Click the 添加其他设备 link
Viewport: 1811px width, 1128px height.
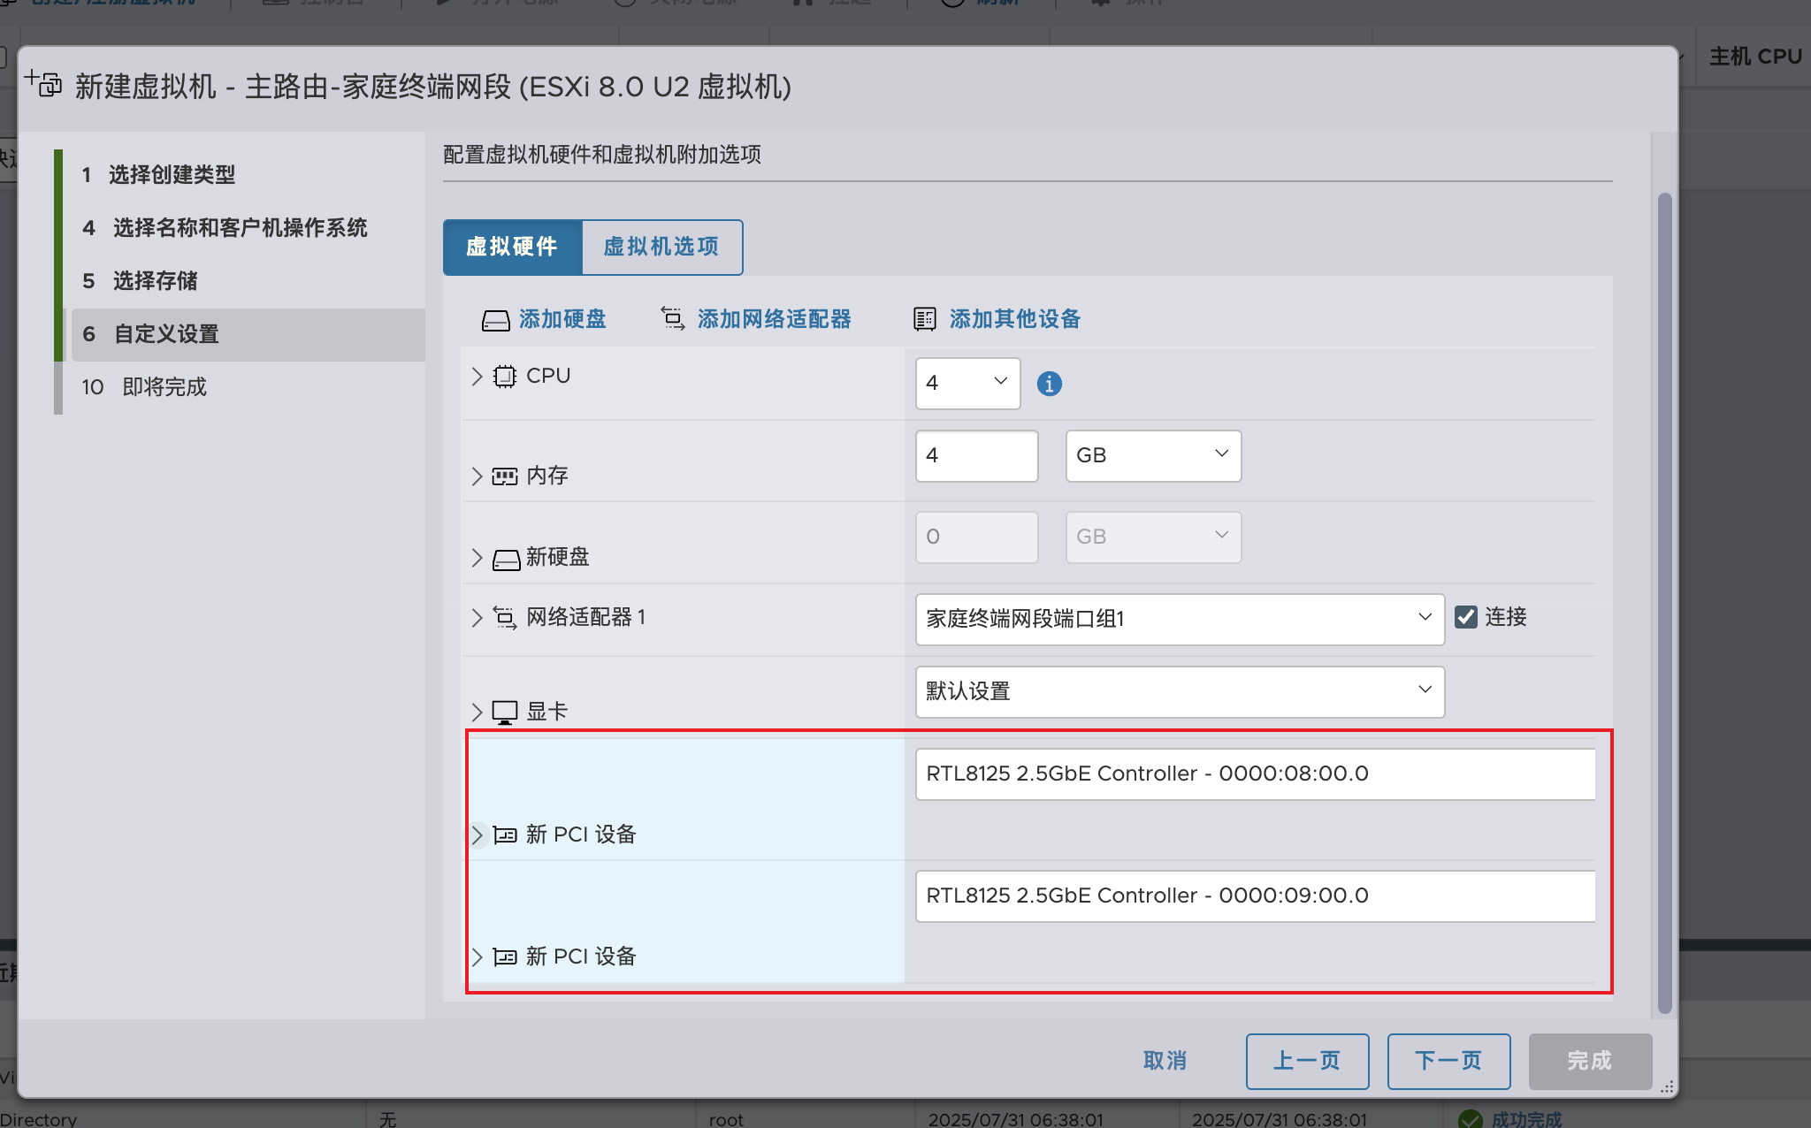(x=1015, y=319)
